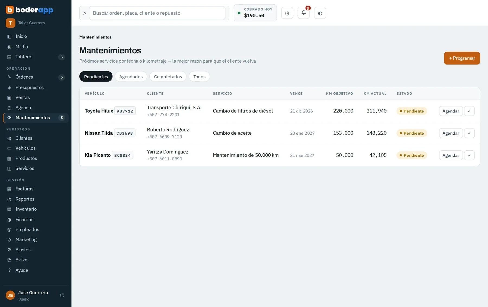Open Productos in sidebar
Image resolution: width=488 pixels, height=307 pixels.
pyautogui.click(x=36, y=159)
